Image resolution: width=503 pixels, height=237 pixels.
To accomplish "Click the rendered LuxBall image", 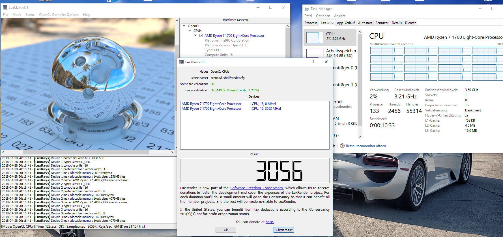I will (x=88, y=84).
